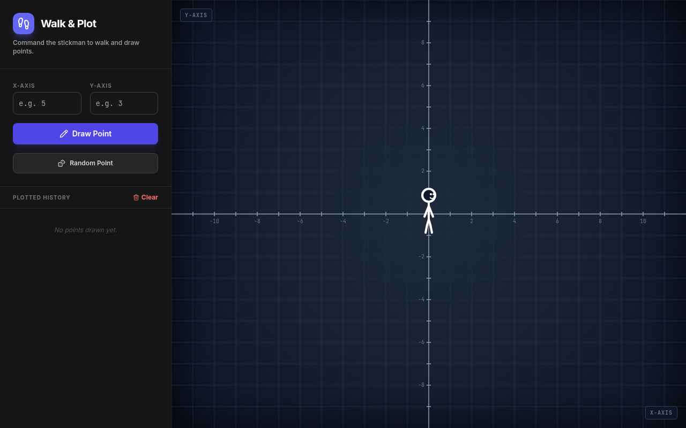Click the Walk & Plot title
686x428 pixels.
pos(69,24)
